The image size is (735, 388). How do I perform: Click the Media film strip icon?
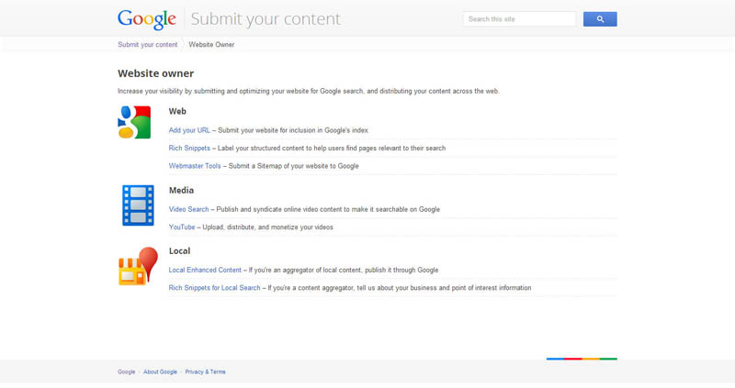coord(138,205)
